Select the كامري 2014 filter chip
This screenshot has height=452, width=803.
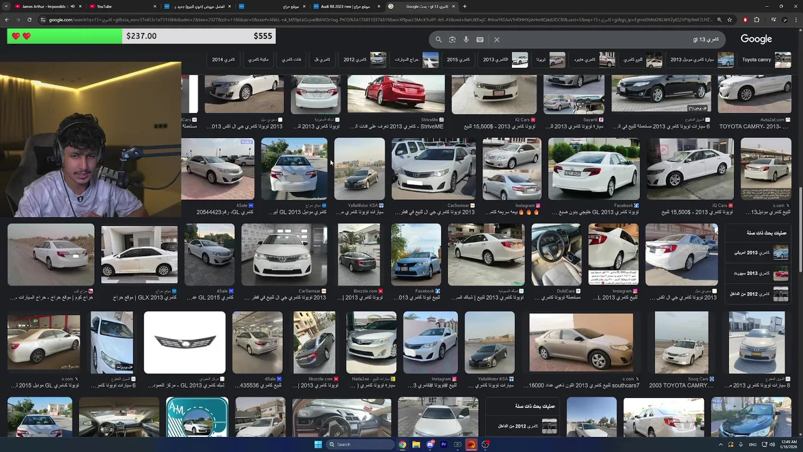[223, 60]
